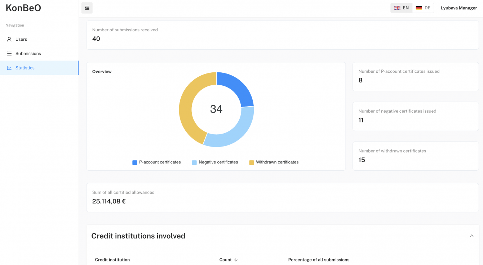Image resolution: width=483 pixels, height=265 pixels.
Task: Switch language to DE
Action: tap(423, 8)
